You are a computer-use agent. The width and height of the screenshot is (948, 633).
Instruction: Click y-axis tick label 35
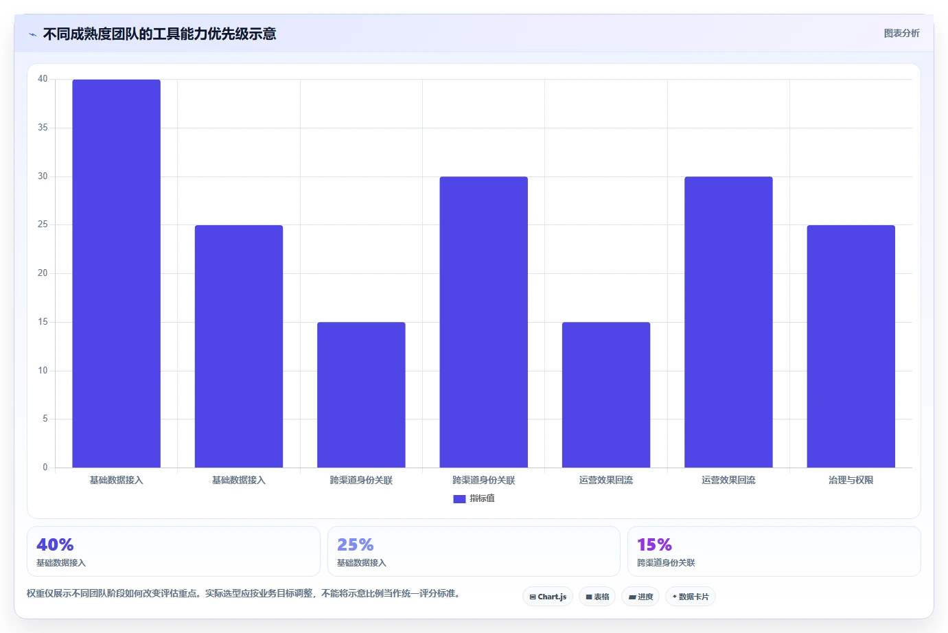tap(43, 128)
